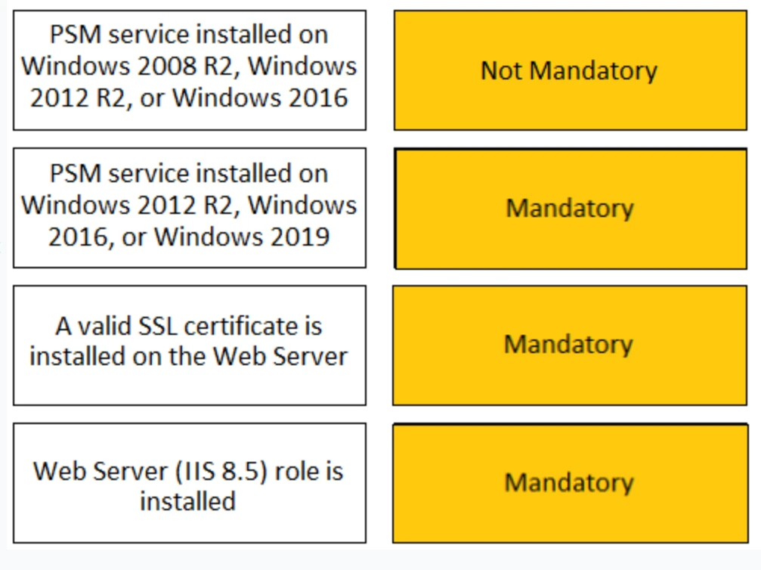Click the word "Not" in the top yellow box
The width and height of the screenshot is (761, 570).
point(501,70)
